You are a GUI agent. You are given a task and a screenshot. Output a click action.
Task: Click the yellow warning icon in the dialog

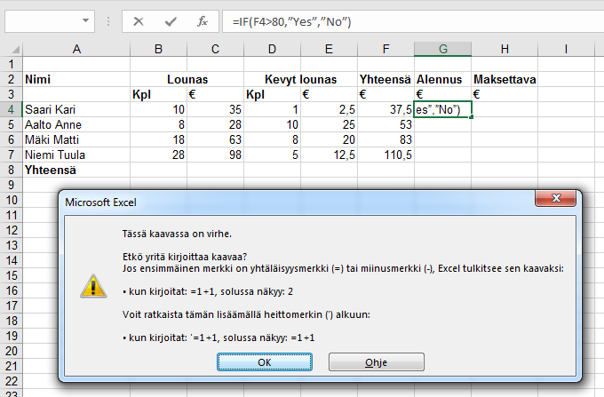click(x=93, y=286)
